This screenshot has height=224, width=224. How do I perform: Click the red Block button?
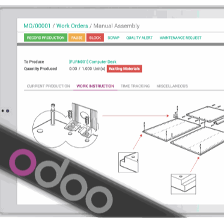95,38
